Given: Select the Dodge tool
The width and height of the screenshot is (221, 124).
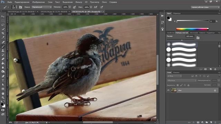Looking at the screenshot, I should 3,72.
